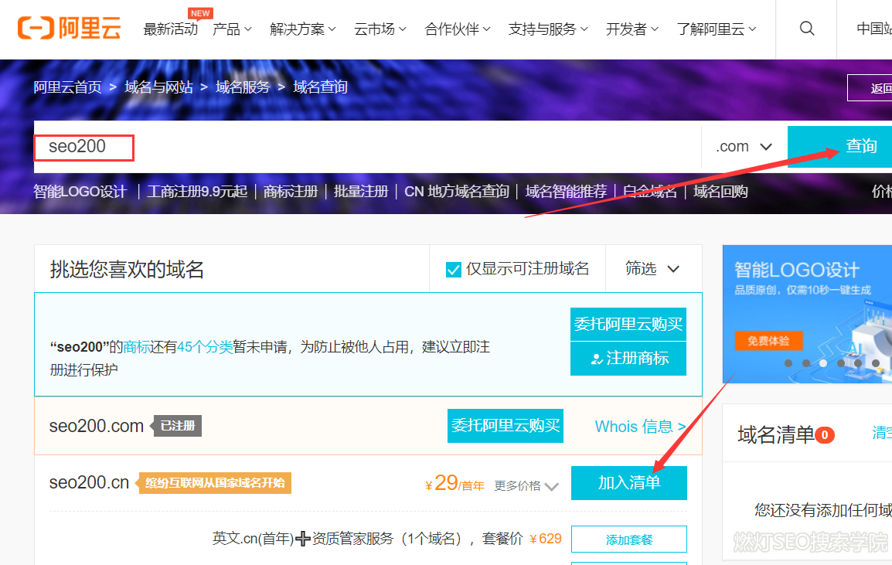This screenshot has width=892, height=565.
Task: Click the 域名清单 count badge
Action: [x=824, y=435]
